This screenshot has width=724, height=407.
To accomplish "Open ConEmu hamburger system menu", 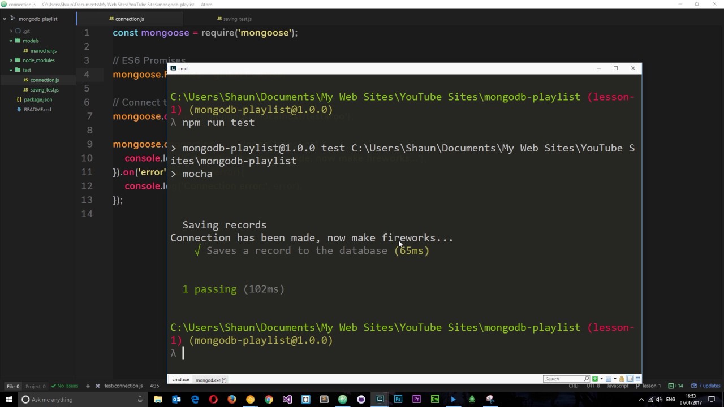I will click(x=638, y=379).
